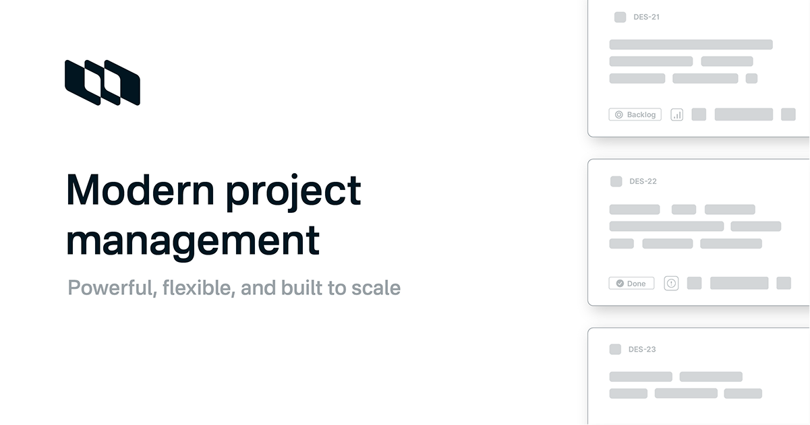Screen dimensions: 810x425
Task: Click the urgent exclamation icon on DES-22
Action: [x=671, y=284]
